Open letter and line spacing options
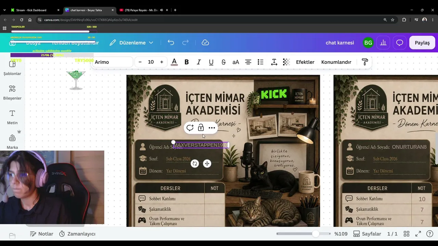The width and height of the screenshot is (438, 246). point(274,62)
